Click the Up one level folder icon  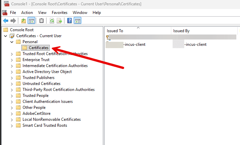[24, 21]
